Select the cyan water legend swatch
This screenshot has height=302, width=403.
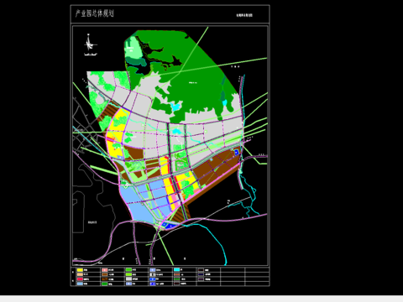176,269
